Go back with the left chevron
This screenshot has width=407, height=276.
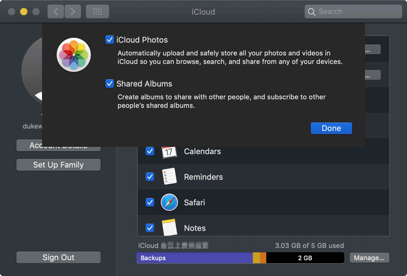point(56,12)
